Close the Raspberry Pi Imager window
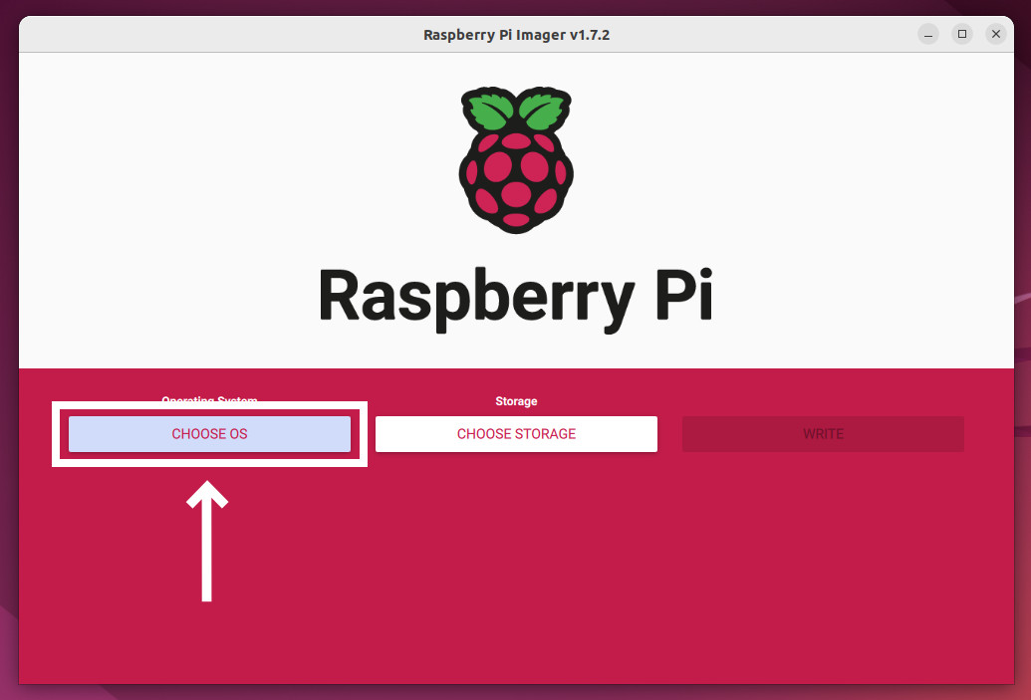This screenshot has height=700, width=1031. click(x=996, y=34)
